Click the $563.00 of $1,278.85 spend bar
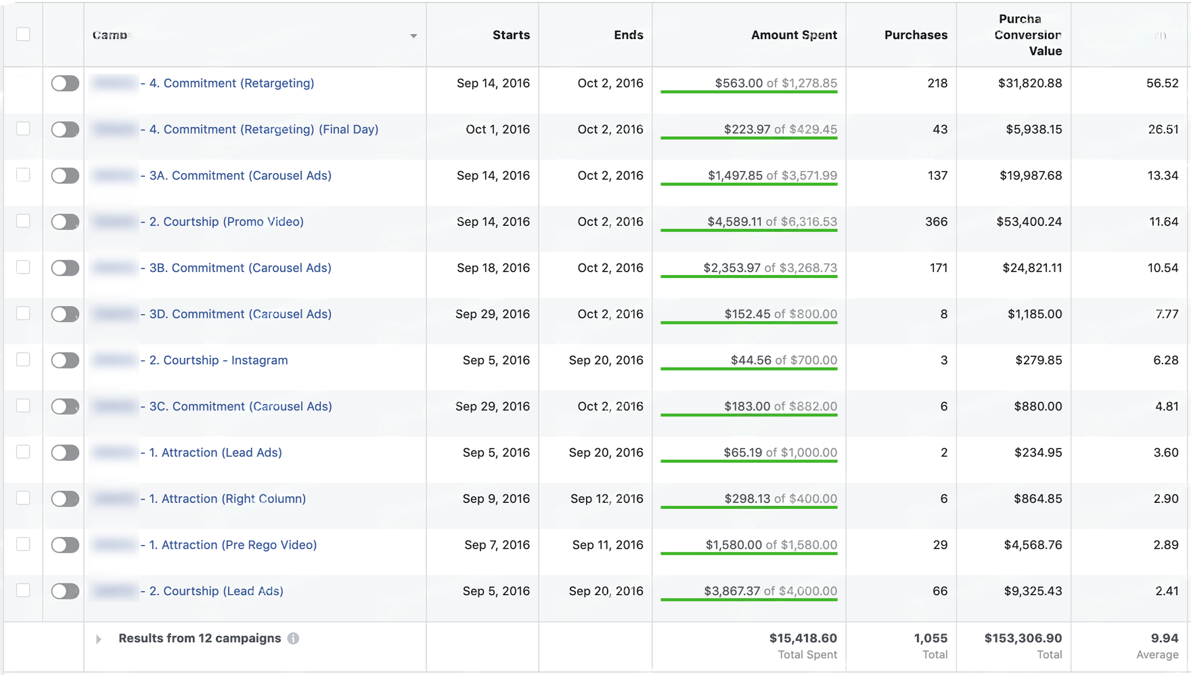The width and height of the screenshot is (1191, 675). [749, 84]
